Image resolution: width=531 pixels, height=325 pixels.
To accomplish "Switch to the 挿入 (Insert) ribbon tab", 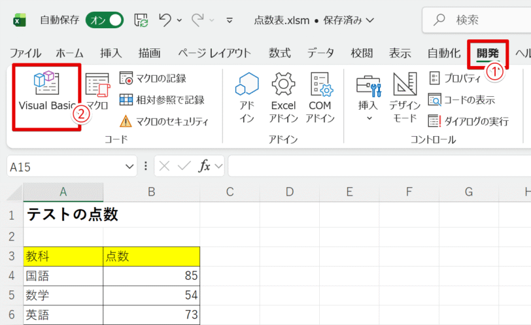I will 111,53.
